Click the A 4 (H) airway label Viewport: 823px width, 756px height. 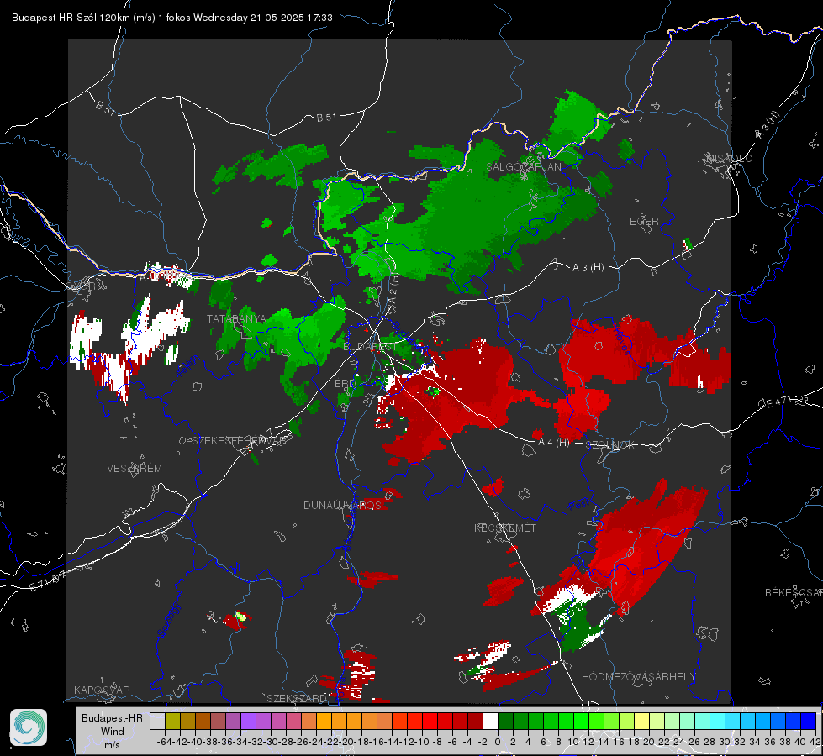pos(554,443)
